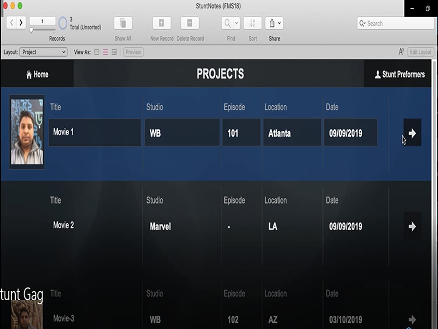Switch to List View

[105, 52]
